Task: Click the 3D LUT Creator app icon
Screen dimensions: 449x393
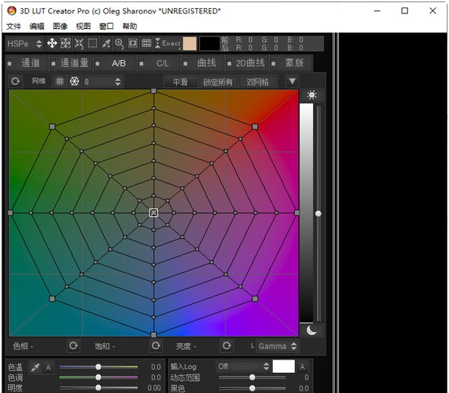Action: click(x=11, y=11)
